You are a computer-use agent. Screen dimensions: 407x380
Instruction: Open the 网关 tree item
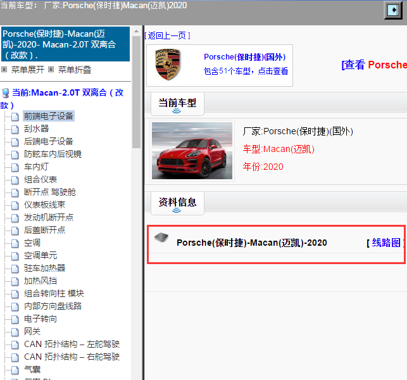pos(32,331)
